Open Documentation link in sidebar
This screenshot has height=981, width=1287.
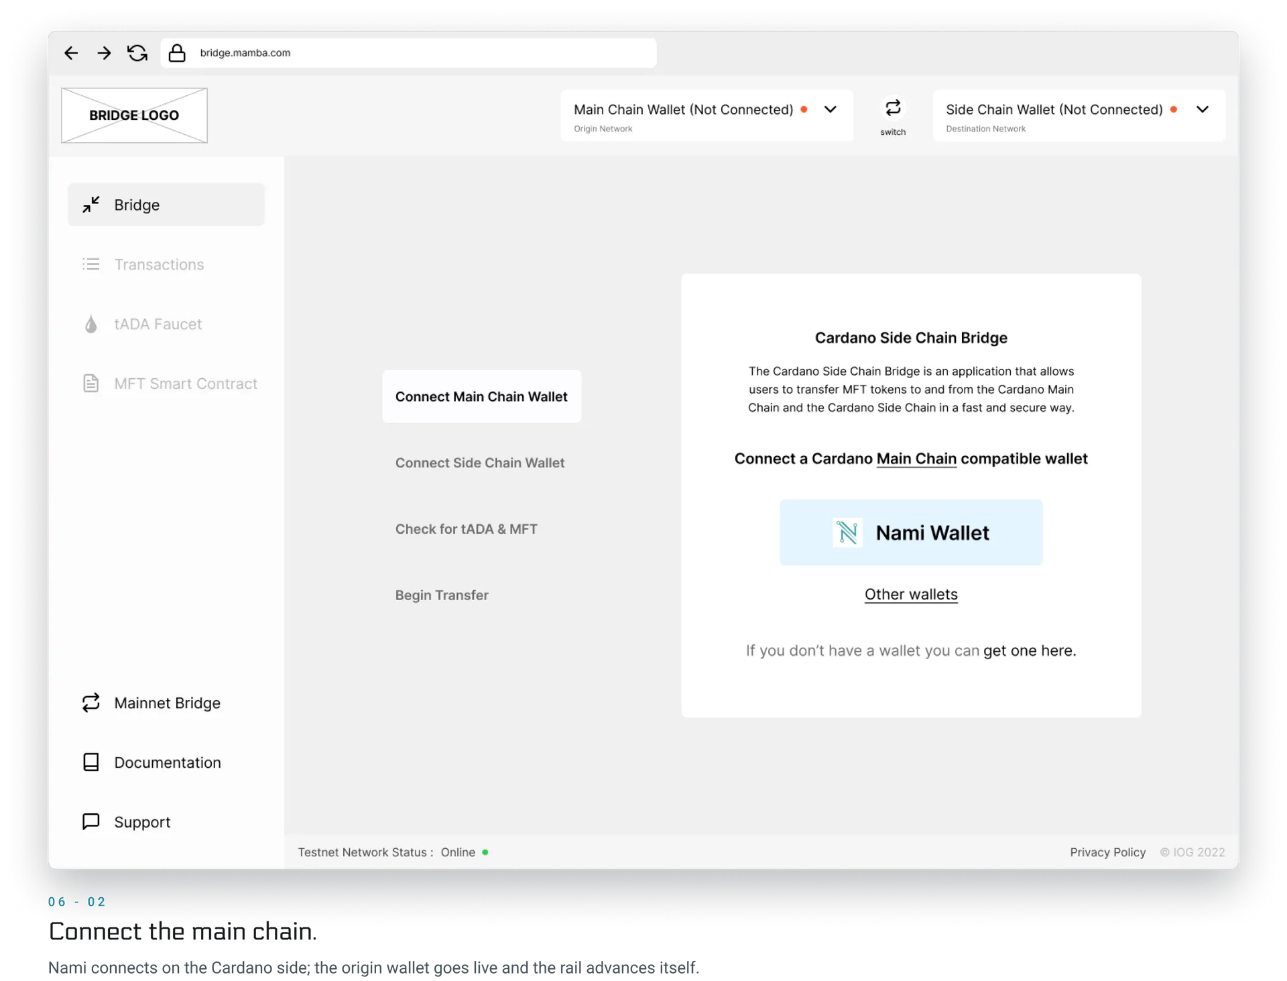pyautogui.click(x=166, y=762)
